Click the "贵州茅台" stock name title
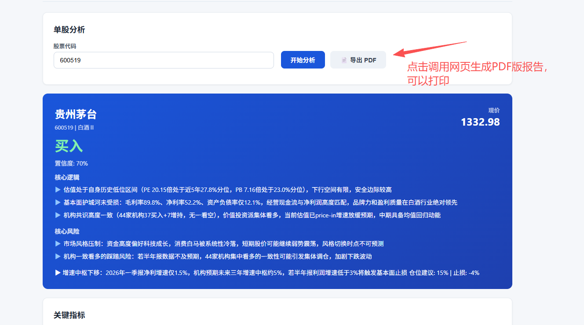The height and width of the screenshot is (325, 584). tap(76, 115)
